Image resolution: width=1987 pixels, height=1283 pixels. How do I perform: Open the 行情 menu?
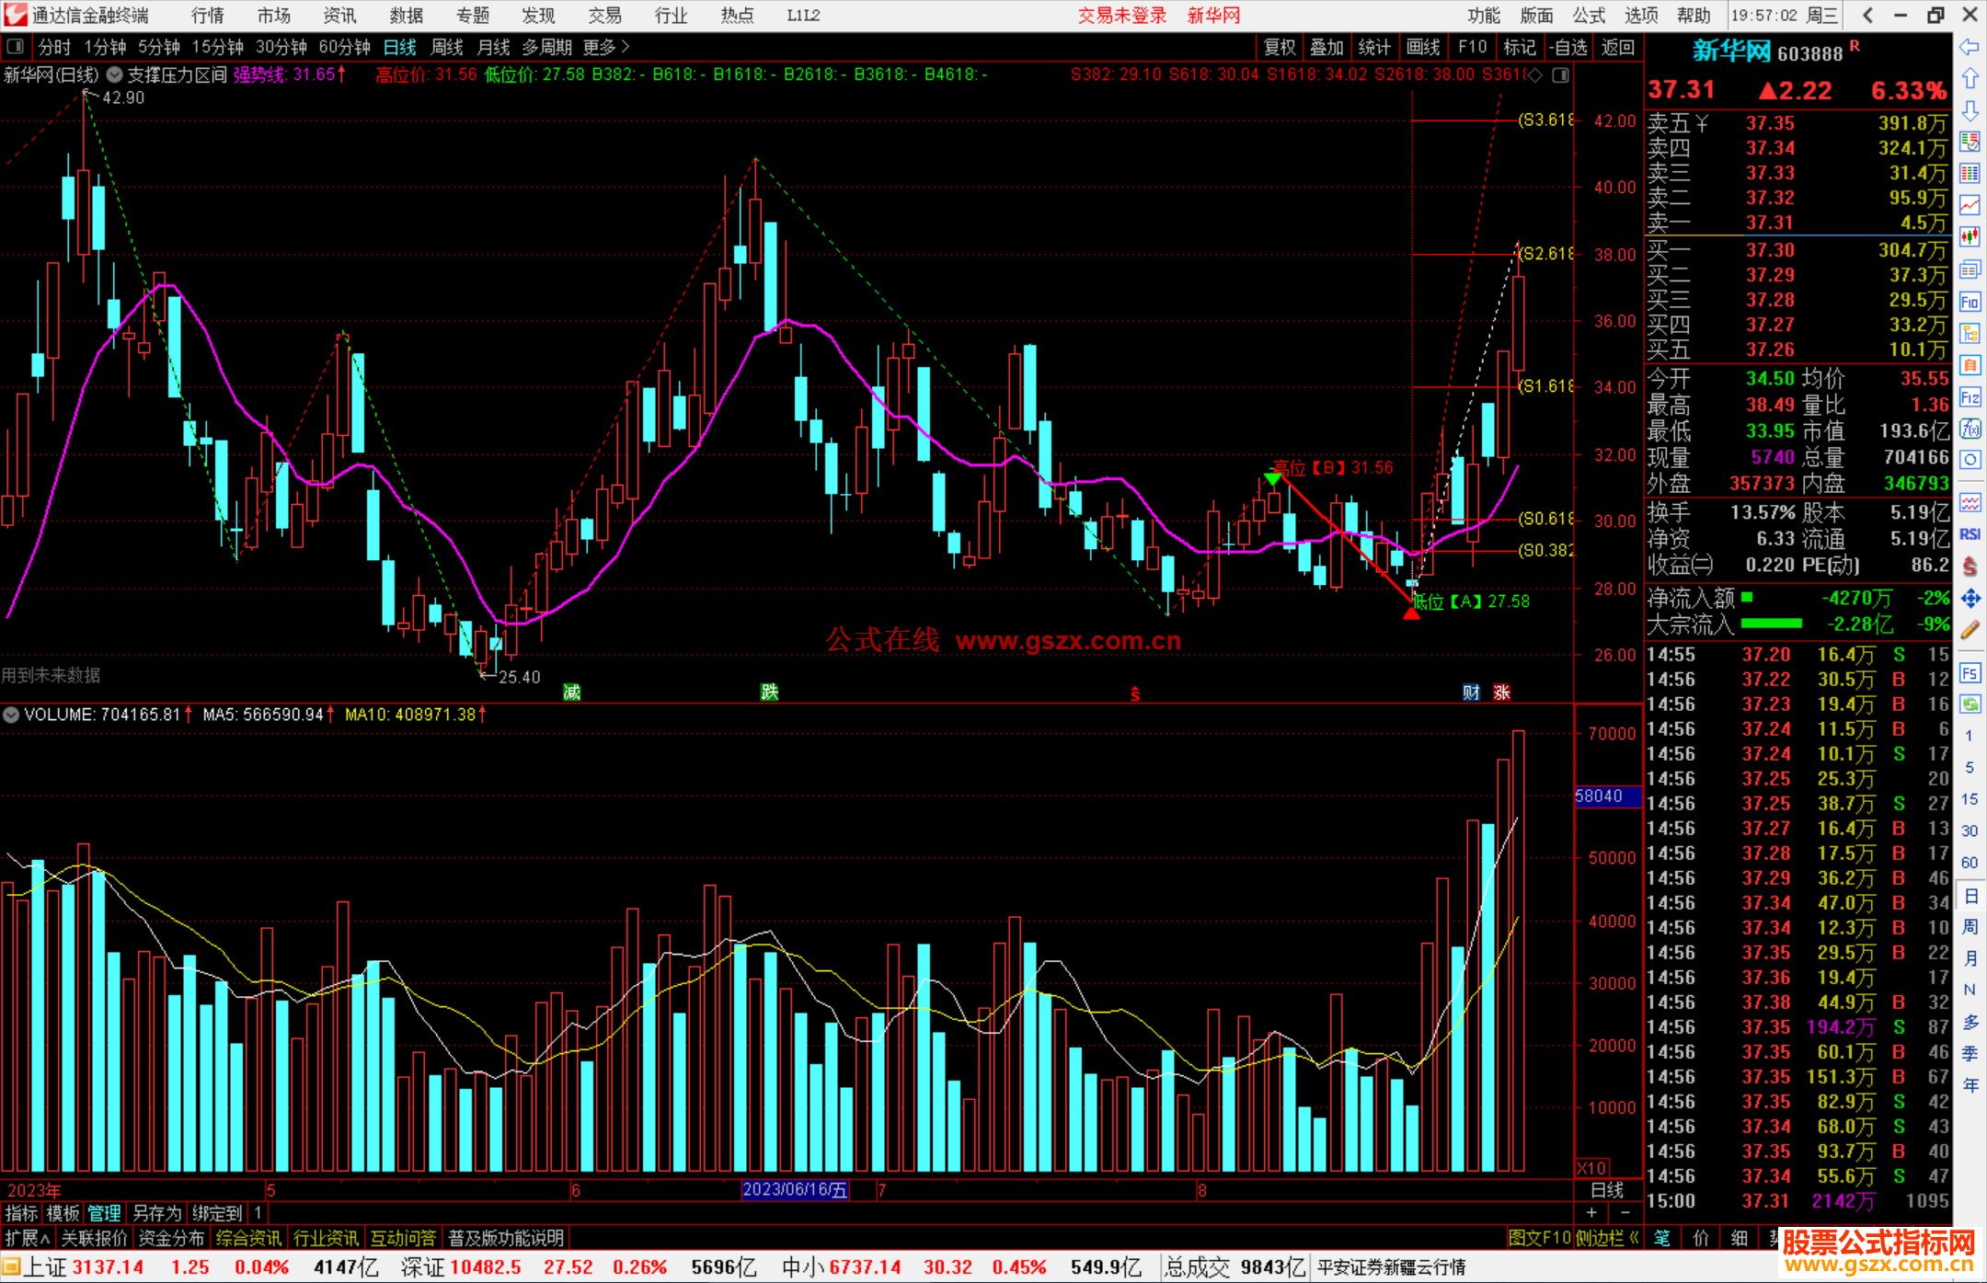point(208,15)
